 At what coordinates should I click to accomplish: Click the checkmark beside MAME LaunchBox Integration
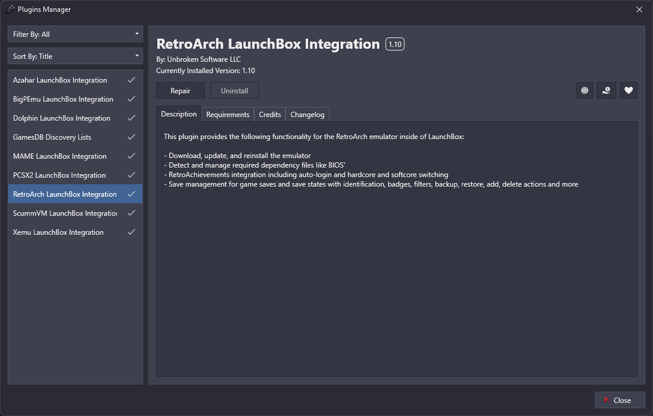point(131,156)
